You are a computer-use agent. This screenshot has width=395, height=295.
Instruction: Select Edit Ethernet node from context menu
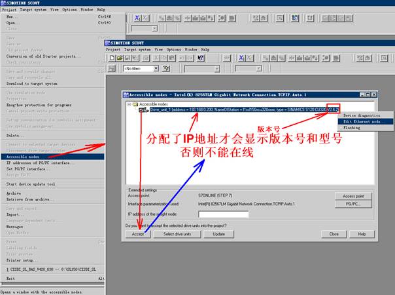365,121
